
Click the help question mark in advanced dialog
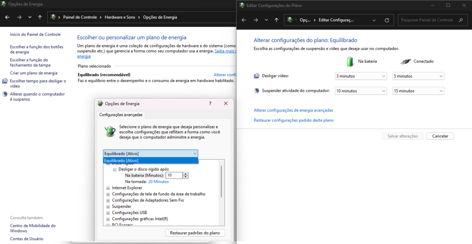[211, 104]
